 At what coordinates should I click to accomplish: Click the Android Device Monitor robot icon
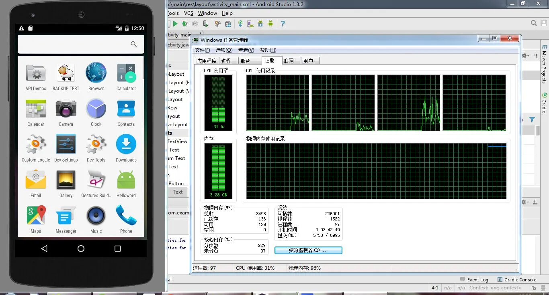(270, 24)
